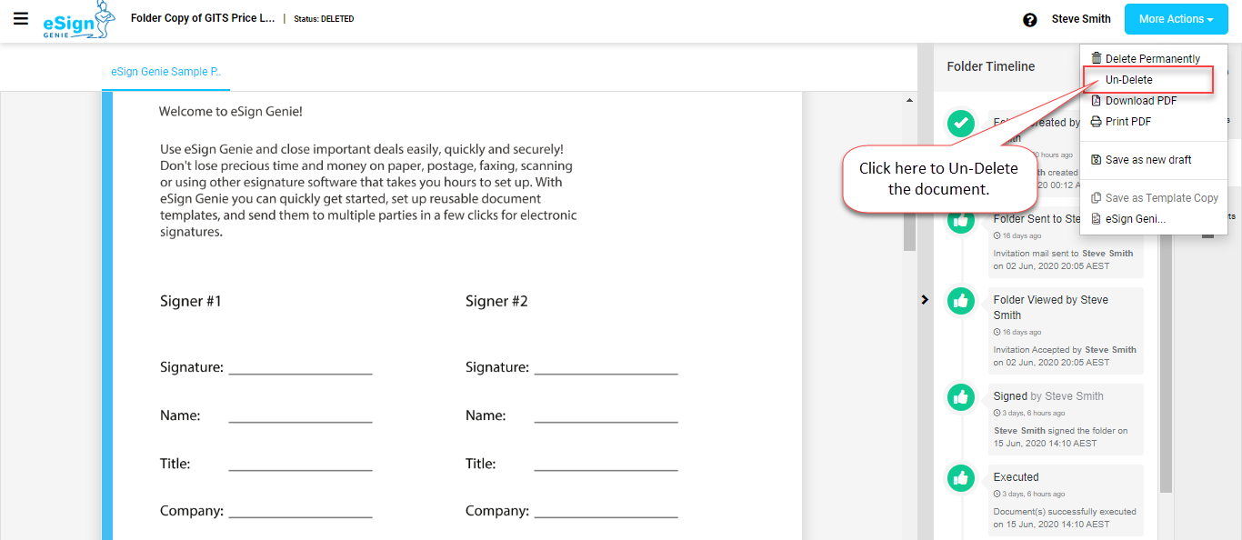Screen dimensions: 1242x540
Task: Click the eSign Genie logo
Action: click(x=80, y=21)
